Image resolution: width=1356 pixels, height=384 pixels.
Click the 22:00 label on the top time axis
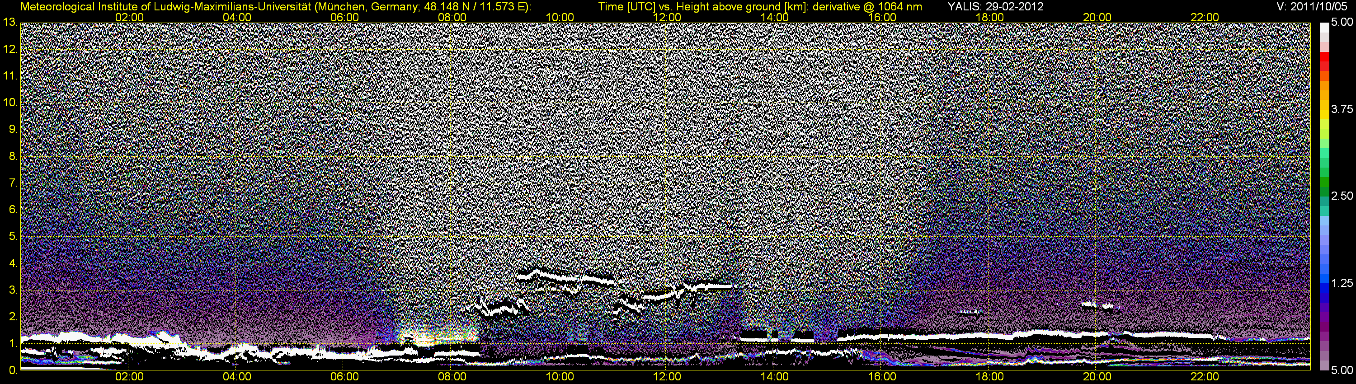(x=1205, y=17)
